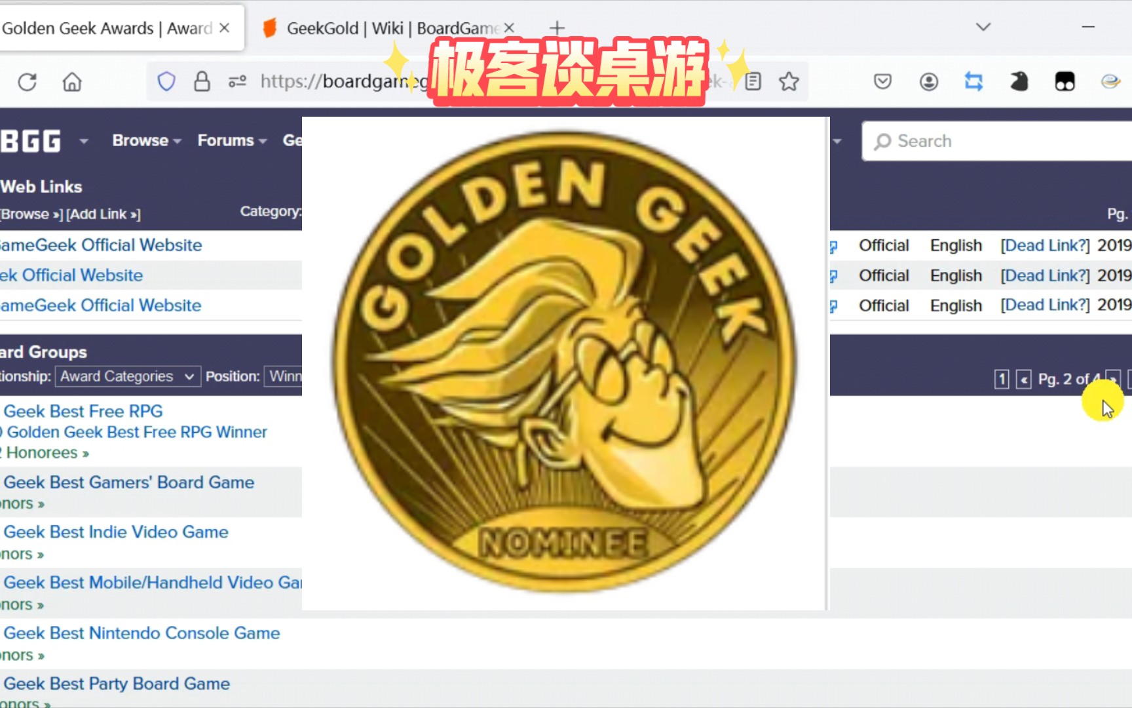Toggle reader view icon in address bar
This screenshot has width=1132, height=708.
click(753, 81)
